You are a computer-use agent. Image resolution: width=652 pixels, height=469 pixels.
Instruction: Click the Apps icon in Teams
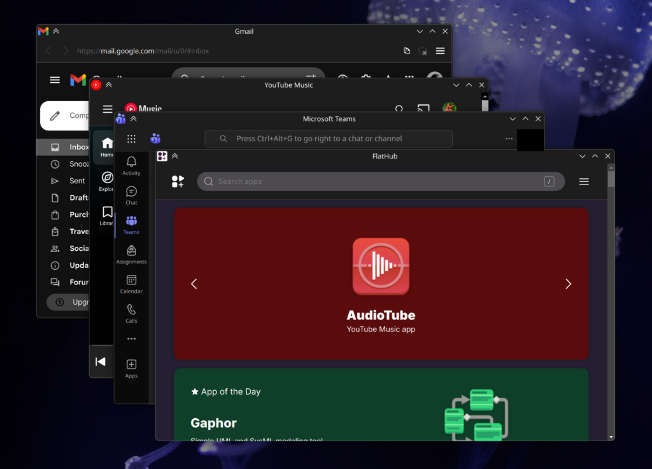click(x=131, y=368)
